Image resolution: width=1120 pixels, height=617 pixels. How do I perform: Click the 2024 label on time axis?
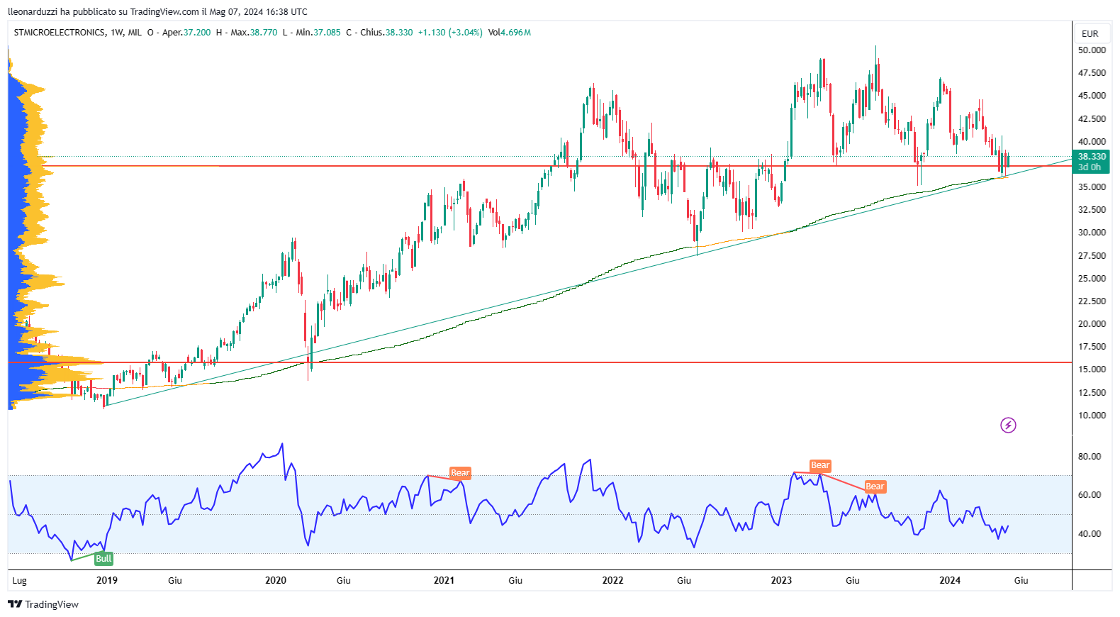[950, 580]
